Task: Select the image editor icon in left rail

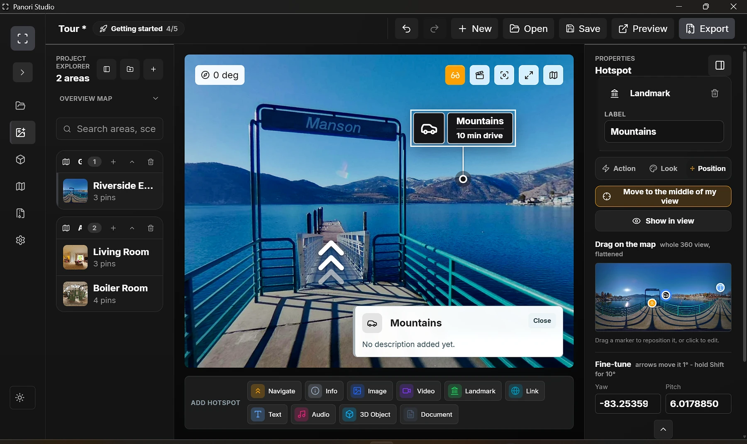Action: 22,132
